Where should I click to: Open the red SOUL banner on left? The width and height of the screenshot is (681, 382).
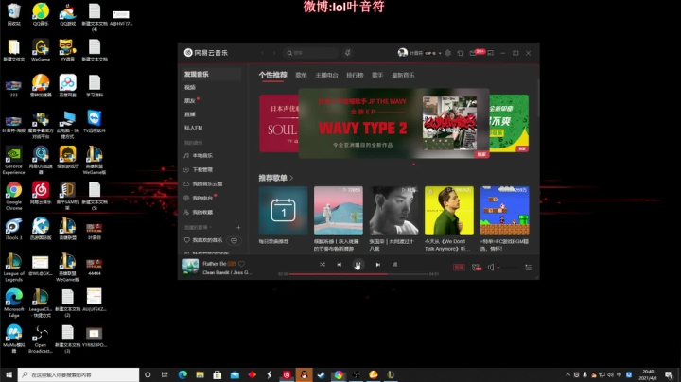279,124
